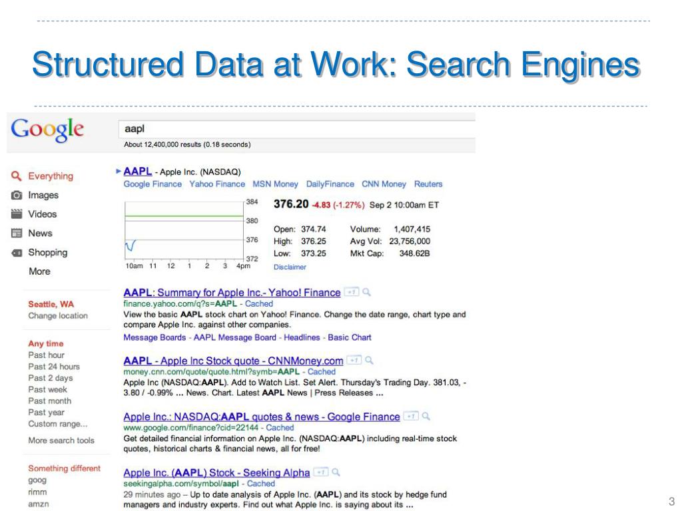Click +1 button beside Yahoo! Finance result
Image resolution: width=682 pixels, height=511 pixels.
[x=352, y=292]
